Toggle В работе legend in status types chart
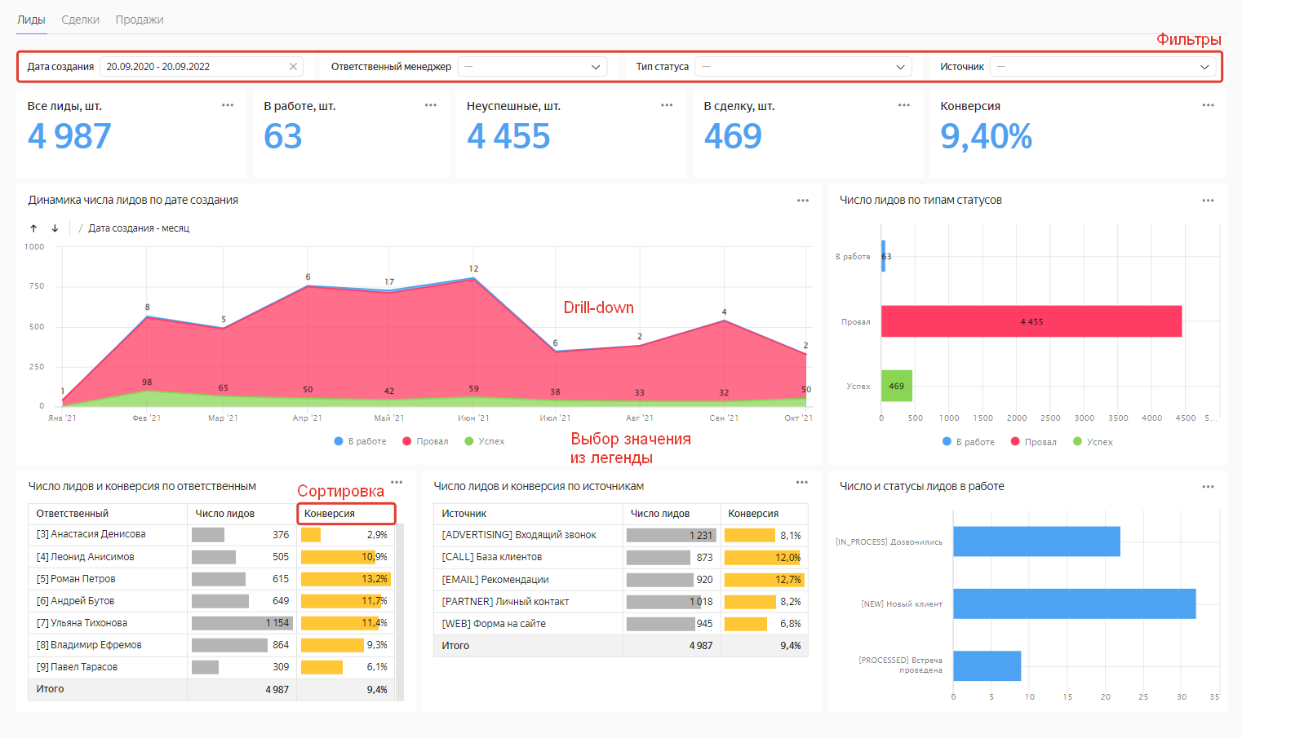1313x738 pixels. click(x=969, y=442)
